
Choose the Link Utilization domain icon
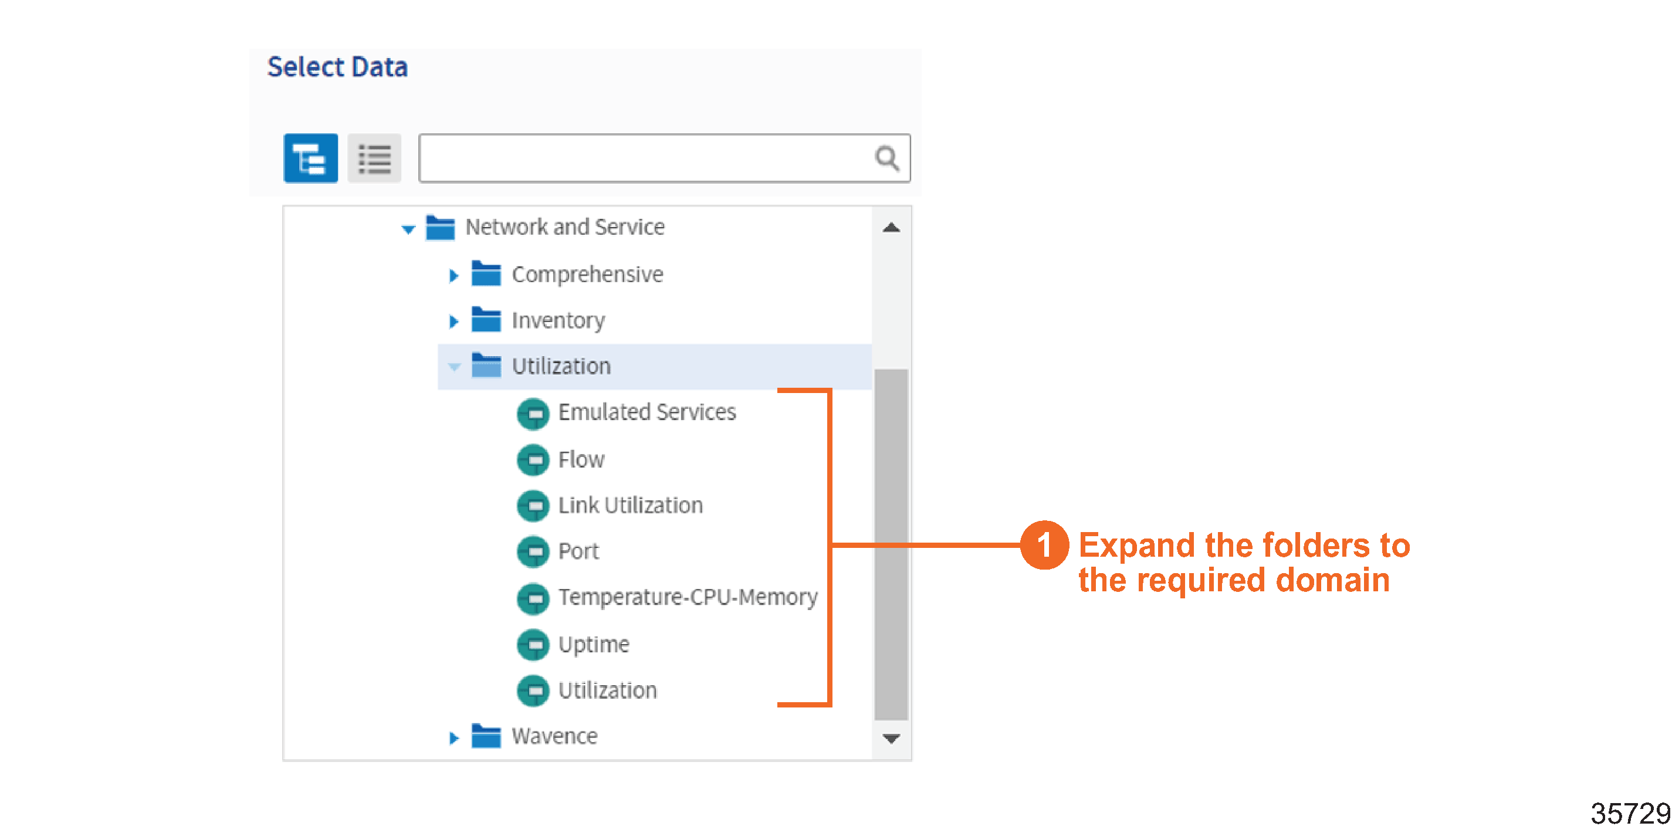[x=533, y=506]
